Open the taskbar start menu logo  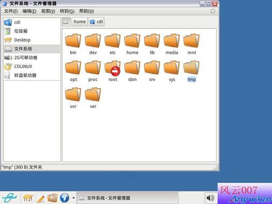click(x=9, y=198)
